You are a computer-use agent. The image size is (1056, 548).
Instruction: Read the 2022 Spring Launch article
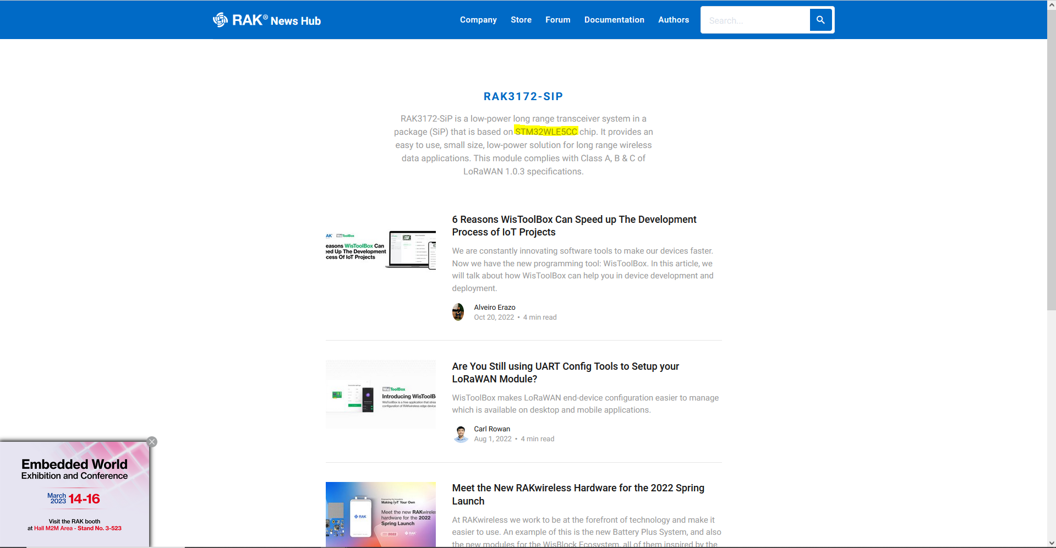[x=578, y=494]
